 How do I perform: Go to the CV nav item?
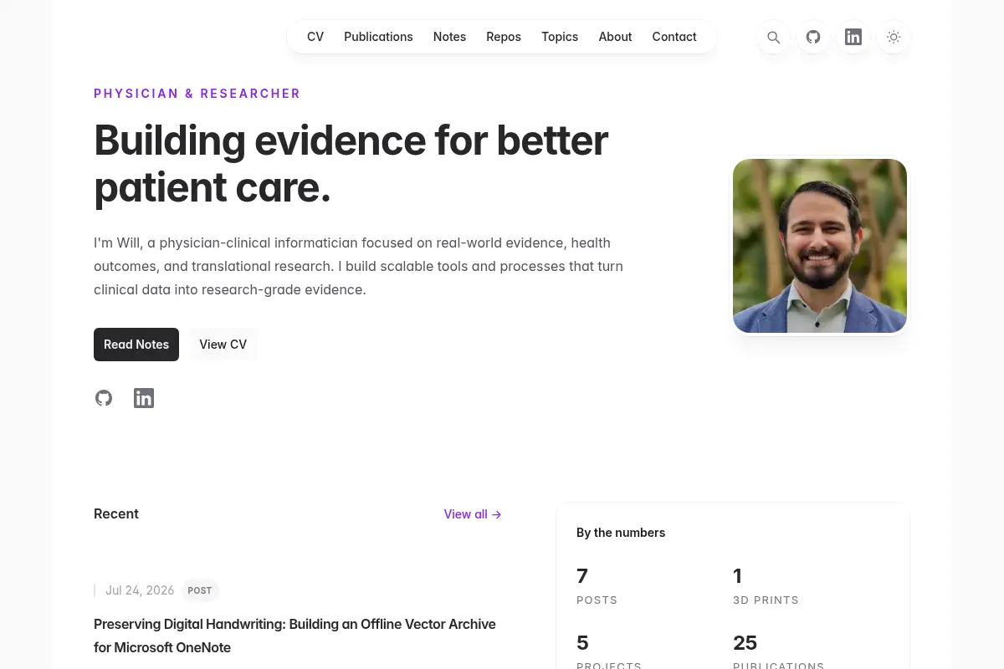tap(315, 37)
